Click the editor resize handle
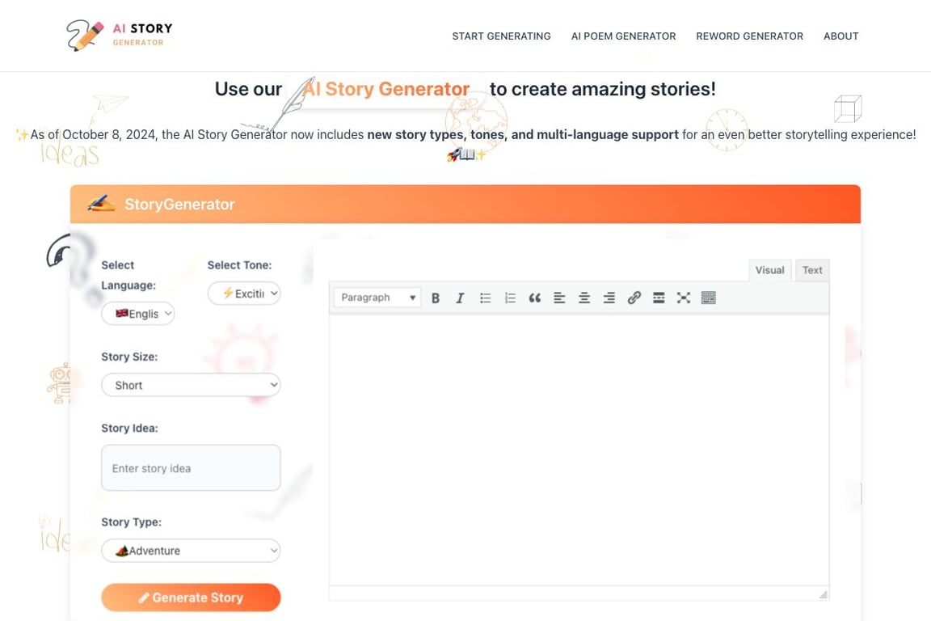This screenshot has height=621, width=931. [823, 594]
